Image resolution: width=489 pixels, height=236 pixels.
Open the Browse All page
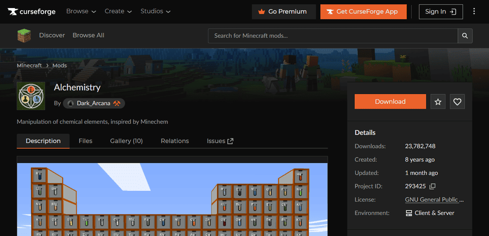pyautogui.click(x=88, y=35)
